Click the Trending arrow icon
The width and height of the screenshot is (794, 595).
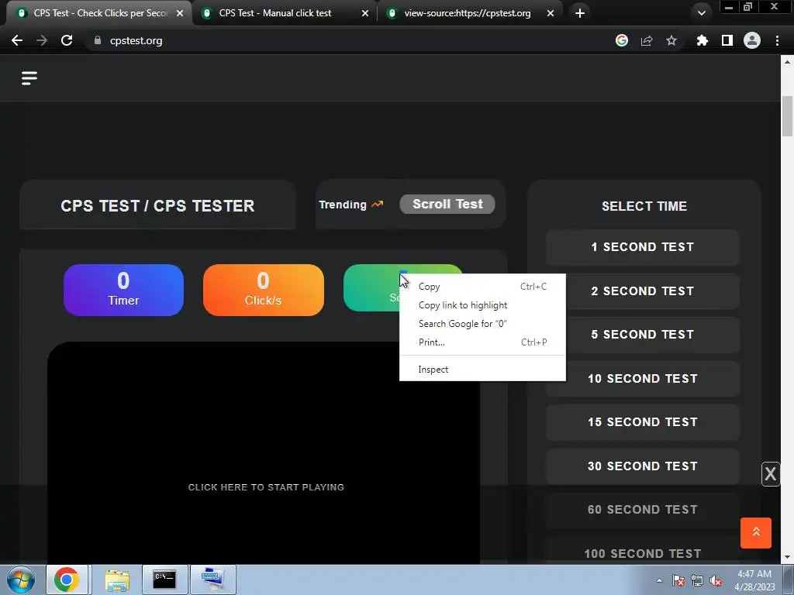(x=378, y=205)
